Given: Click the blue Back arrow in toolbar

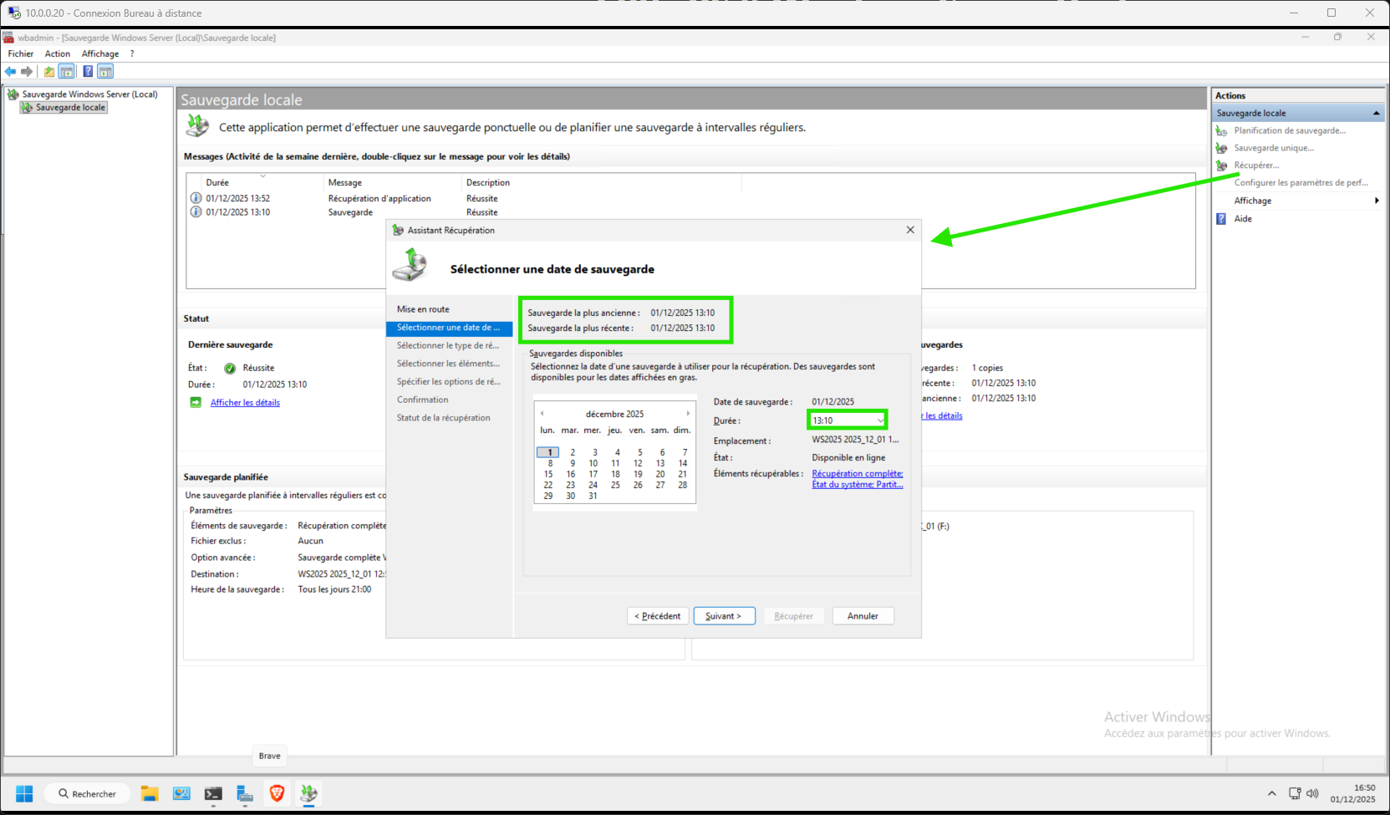Looking at the screenshot, I should coord(11,72).
